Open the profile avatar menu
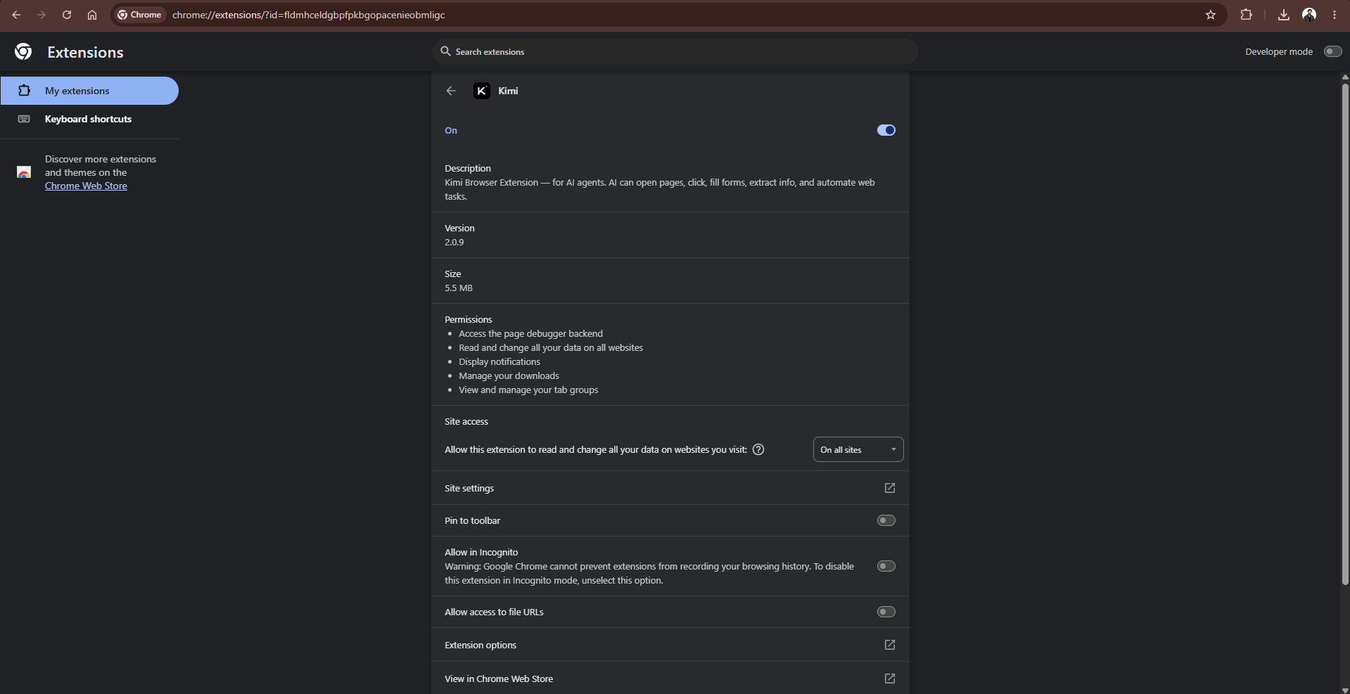 1309,15
